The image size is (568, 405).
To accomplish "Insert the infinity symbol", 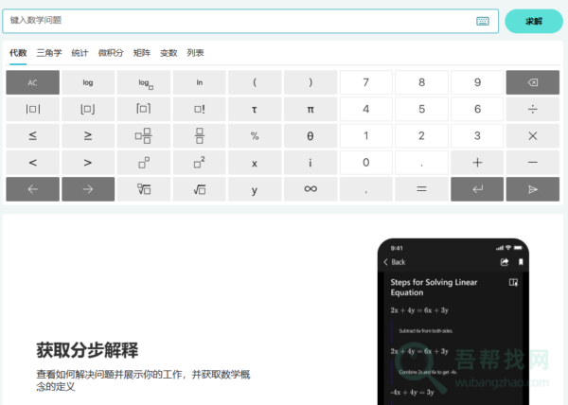I will (x=311, y=189).
